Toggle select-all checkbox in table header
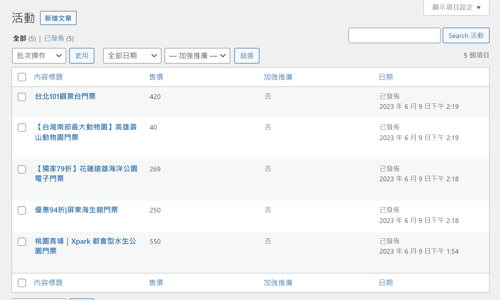 click(22, 77)
